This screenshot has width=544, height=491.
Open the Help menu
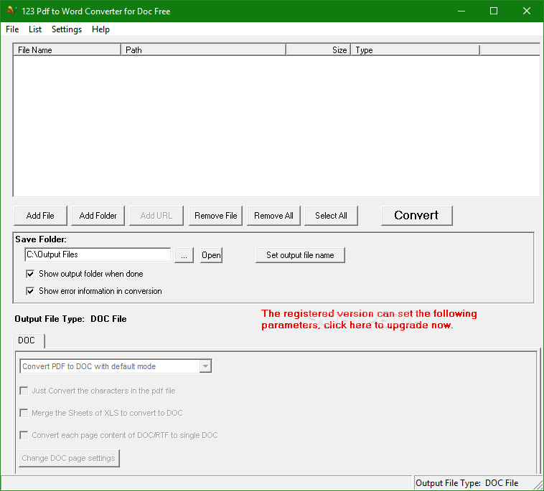[100, 29]
